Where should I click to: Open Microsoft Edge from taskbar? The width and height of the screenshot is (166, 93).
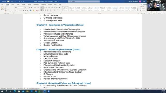pyautogui.click(x=15, y=91)
